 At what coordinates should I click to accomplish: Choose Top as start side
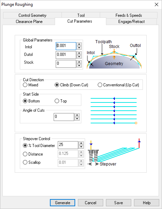tap(61, 101)
